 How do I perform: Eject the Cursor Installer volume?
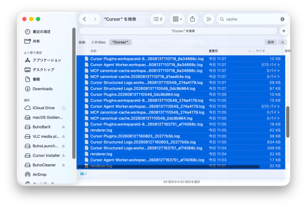[x=63, y=155]
